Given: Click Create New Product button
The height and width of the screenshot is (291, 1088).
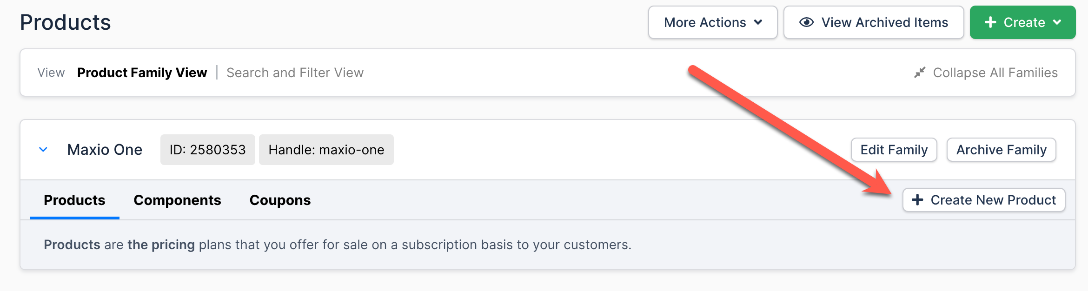Looking at the screenshot, I should point(984,200).
